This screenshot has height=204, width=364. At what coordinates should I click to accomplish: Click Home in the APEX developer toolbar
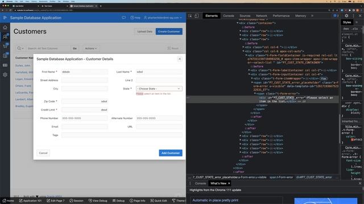[8, 201]
